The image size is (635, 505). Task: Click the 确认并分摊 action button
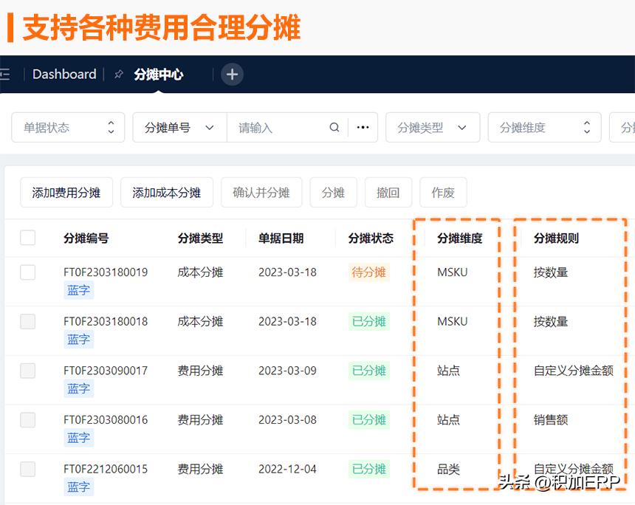pyautogui.click(x=261, y=192)
